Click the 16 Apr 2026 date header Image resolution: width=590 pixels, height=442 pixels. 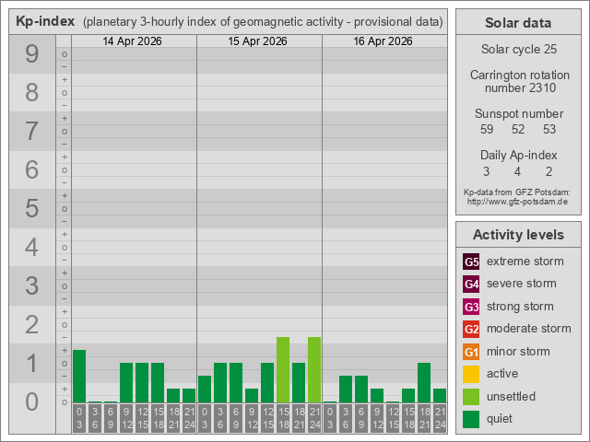point(384,41)
